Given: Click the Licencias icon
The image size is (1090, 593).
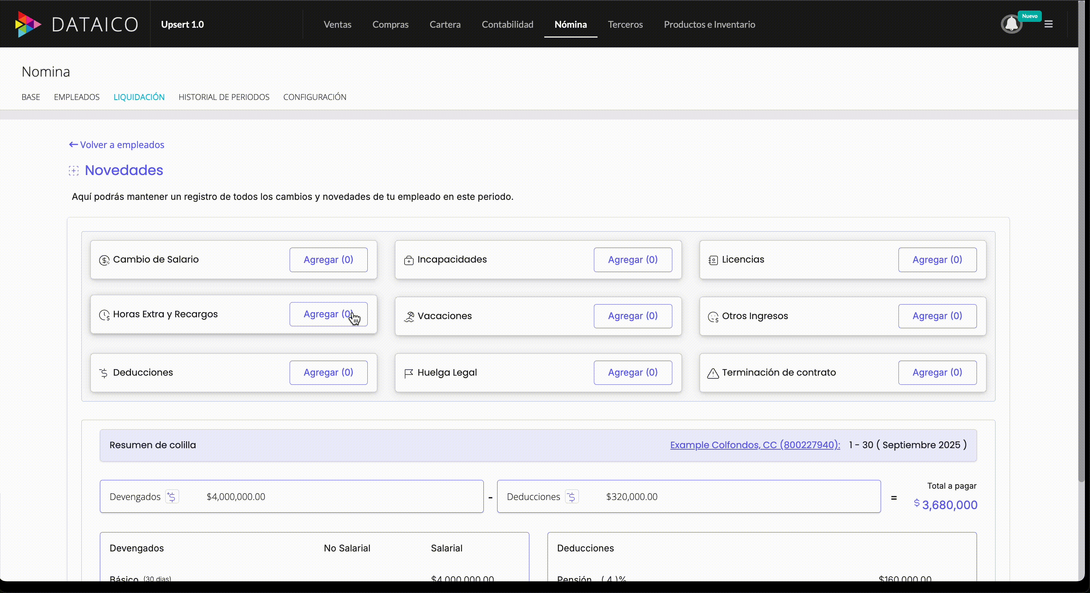Looking at the screenshot, I should pos(713,260).
